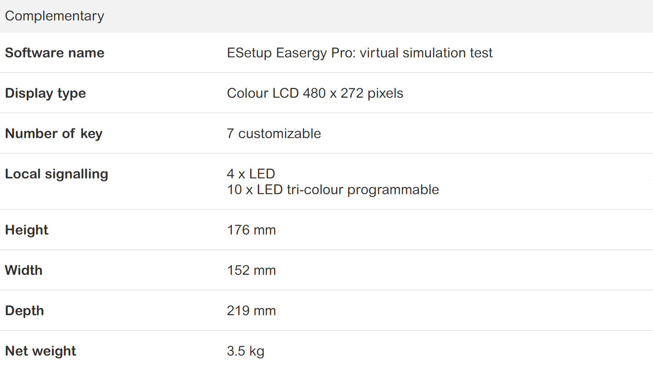The width and height of the screenshot is (653, 367).
Task: Select the 4 x LED line
Action: (251, 174)
